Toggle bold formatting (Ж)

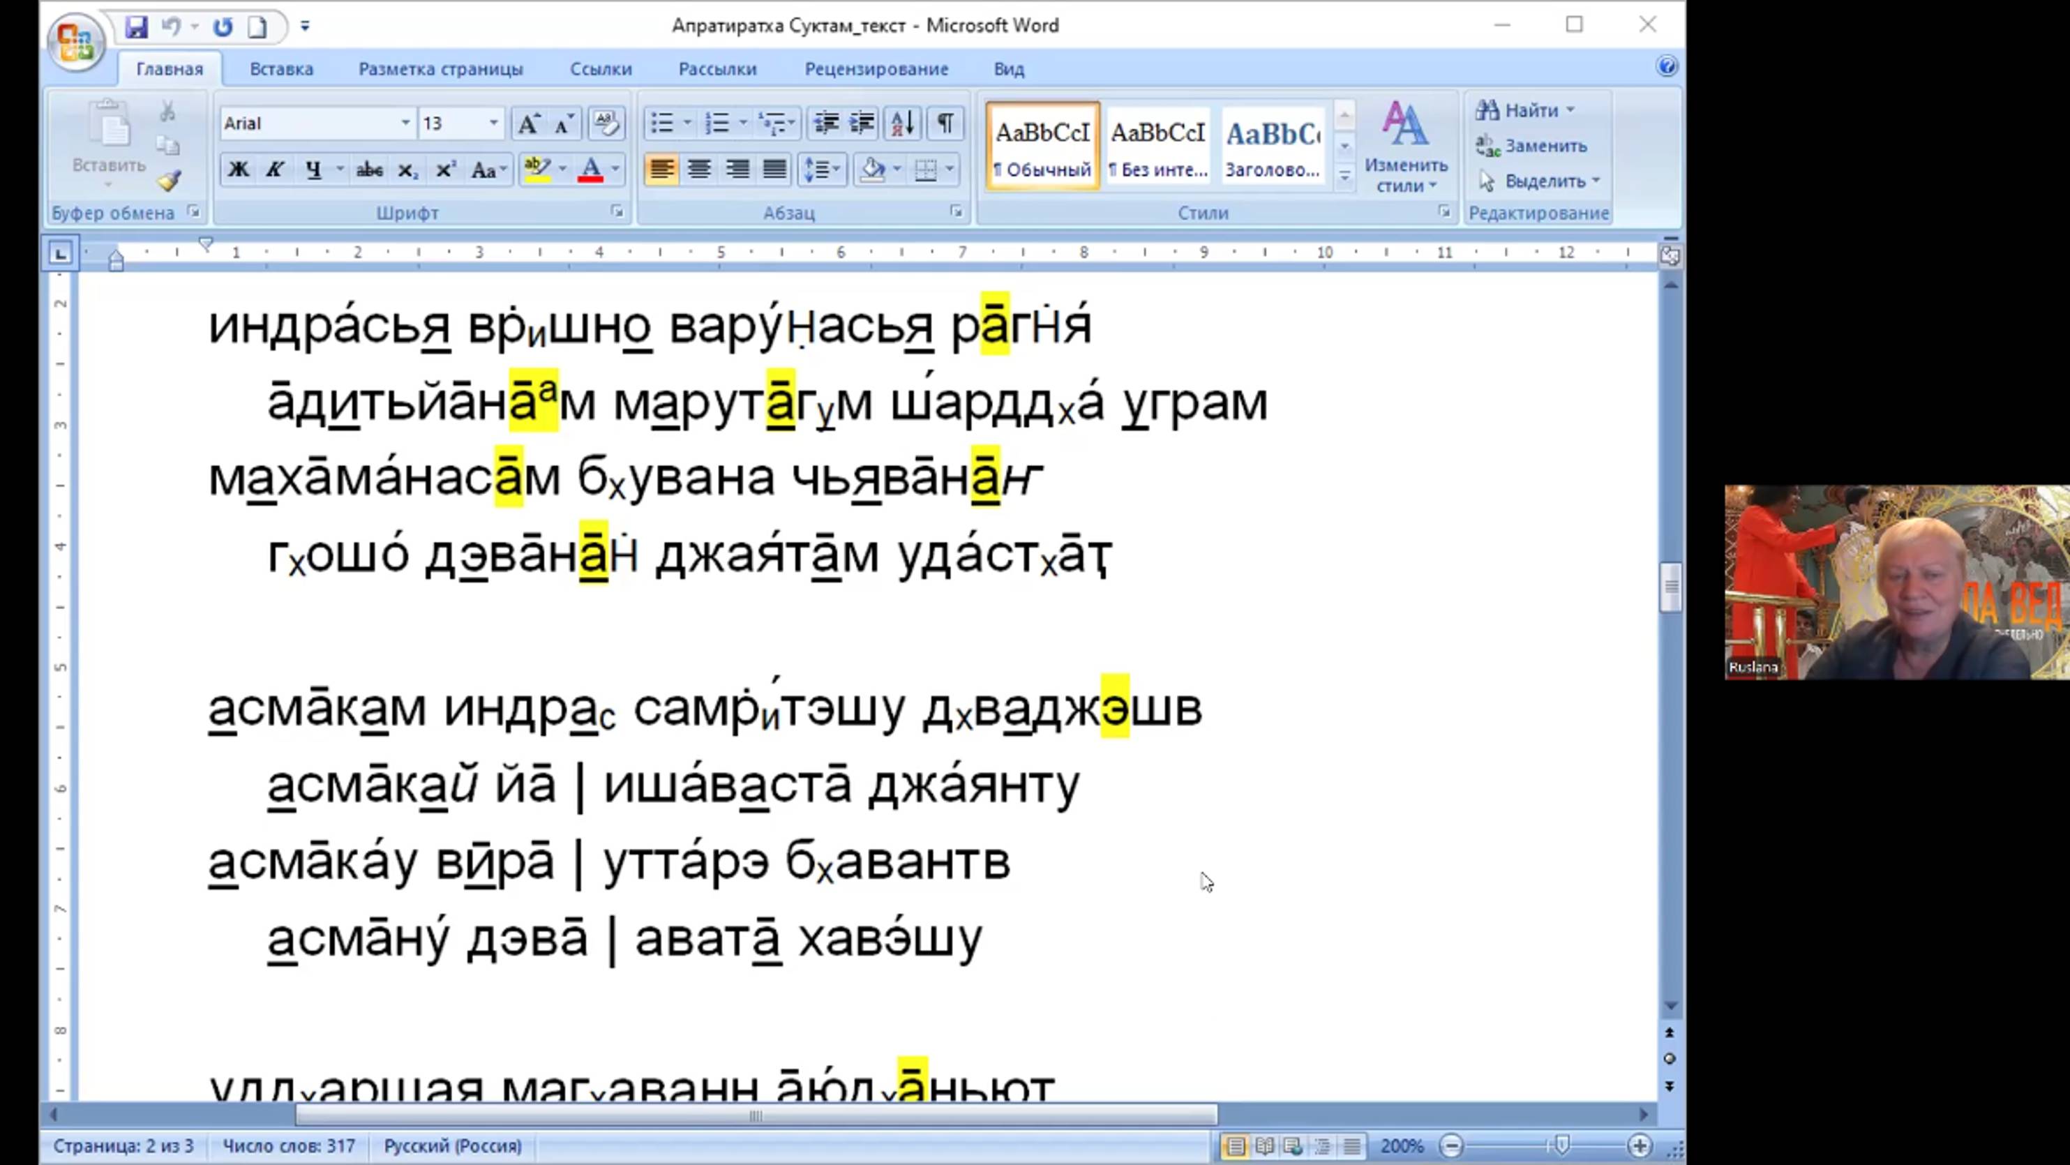(239, 170)
